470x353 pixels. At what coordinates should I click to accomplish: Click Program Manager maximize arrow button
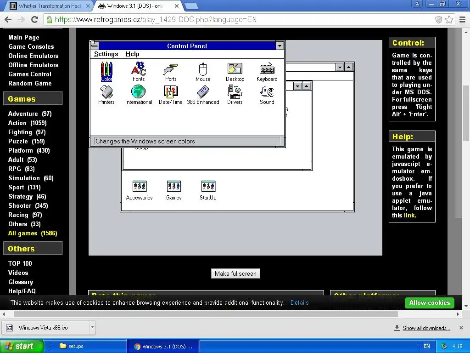point(348,67)
